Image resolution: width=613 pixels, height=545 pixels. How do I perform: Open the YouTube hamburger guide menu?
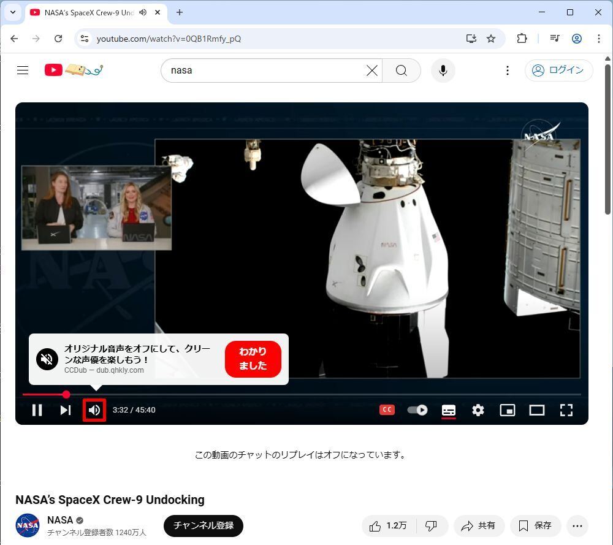(x=23, y=71)
